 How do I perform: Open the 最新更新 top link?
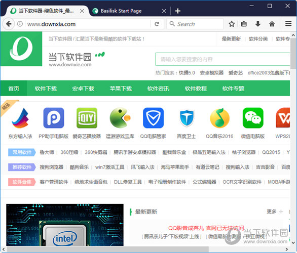231,39
